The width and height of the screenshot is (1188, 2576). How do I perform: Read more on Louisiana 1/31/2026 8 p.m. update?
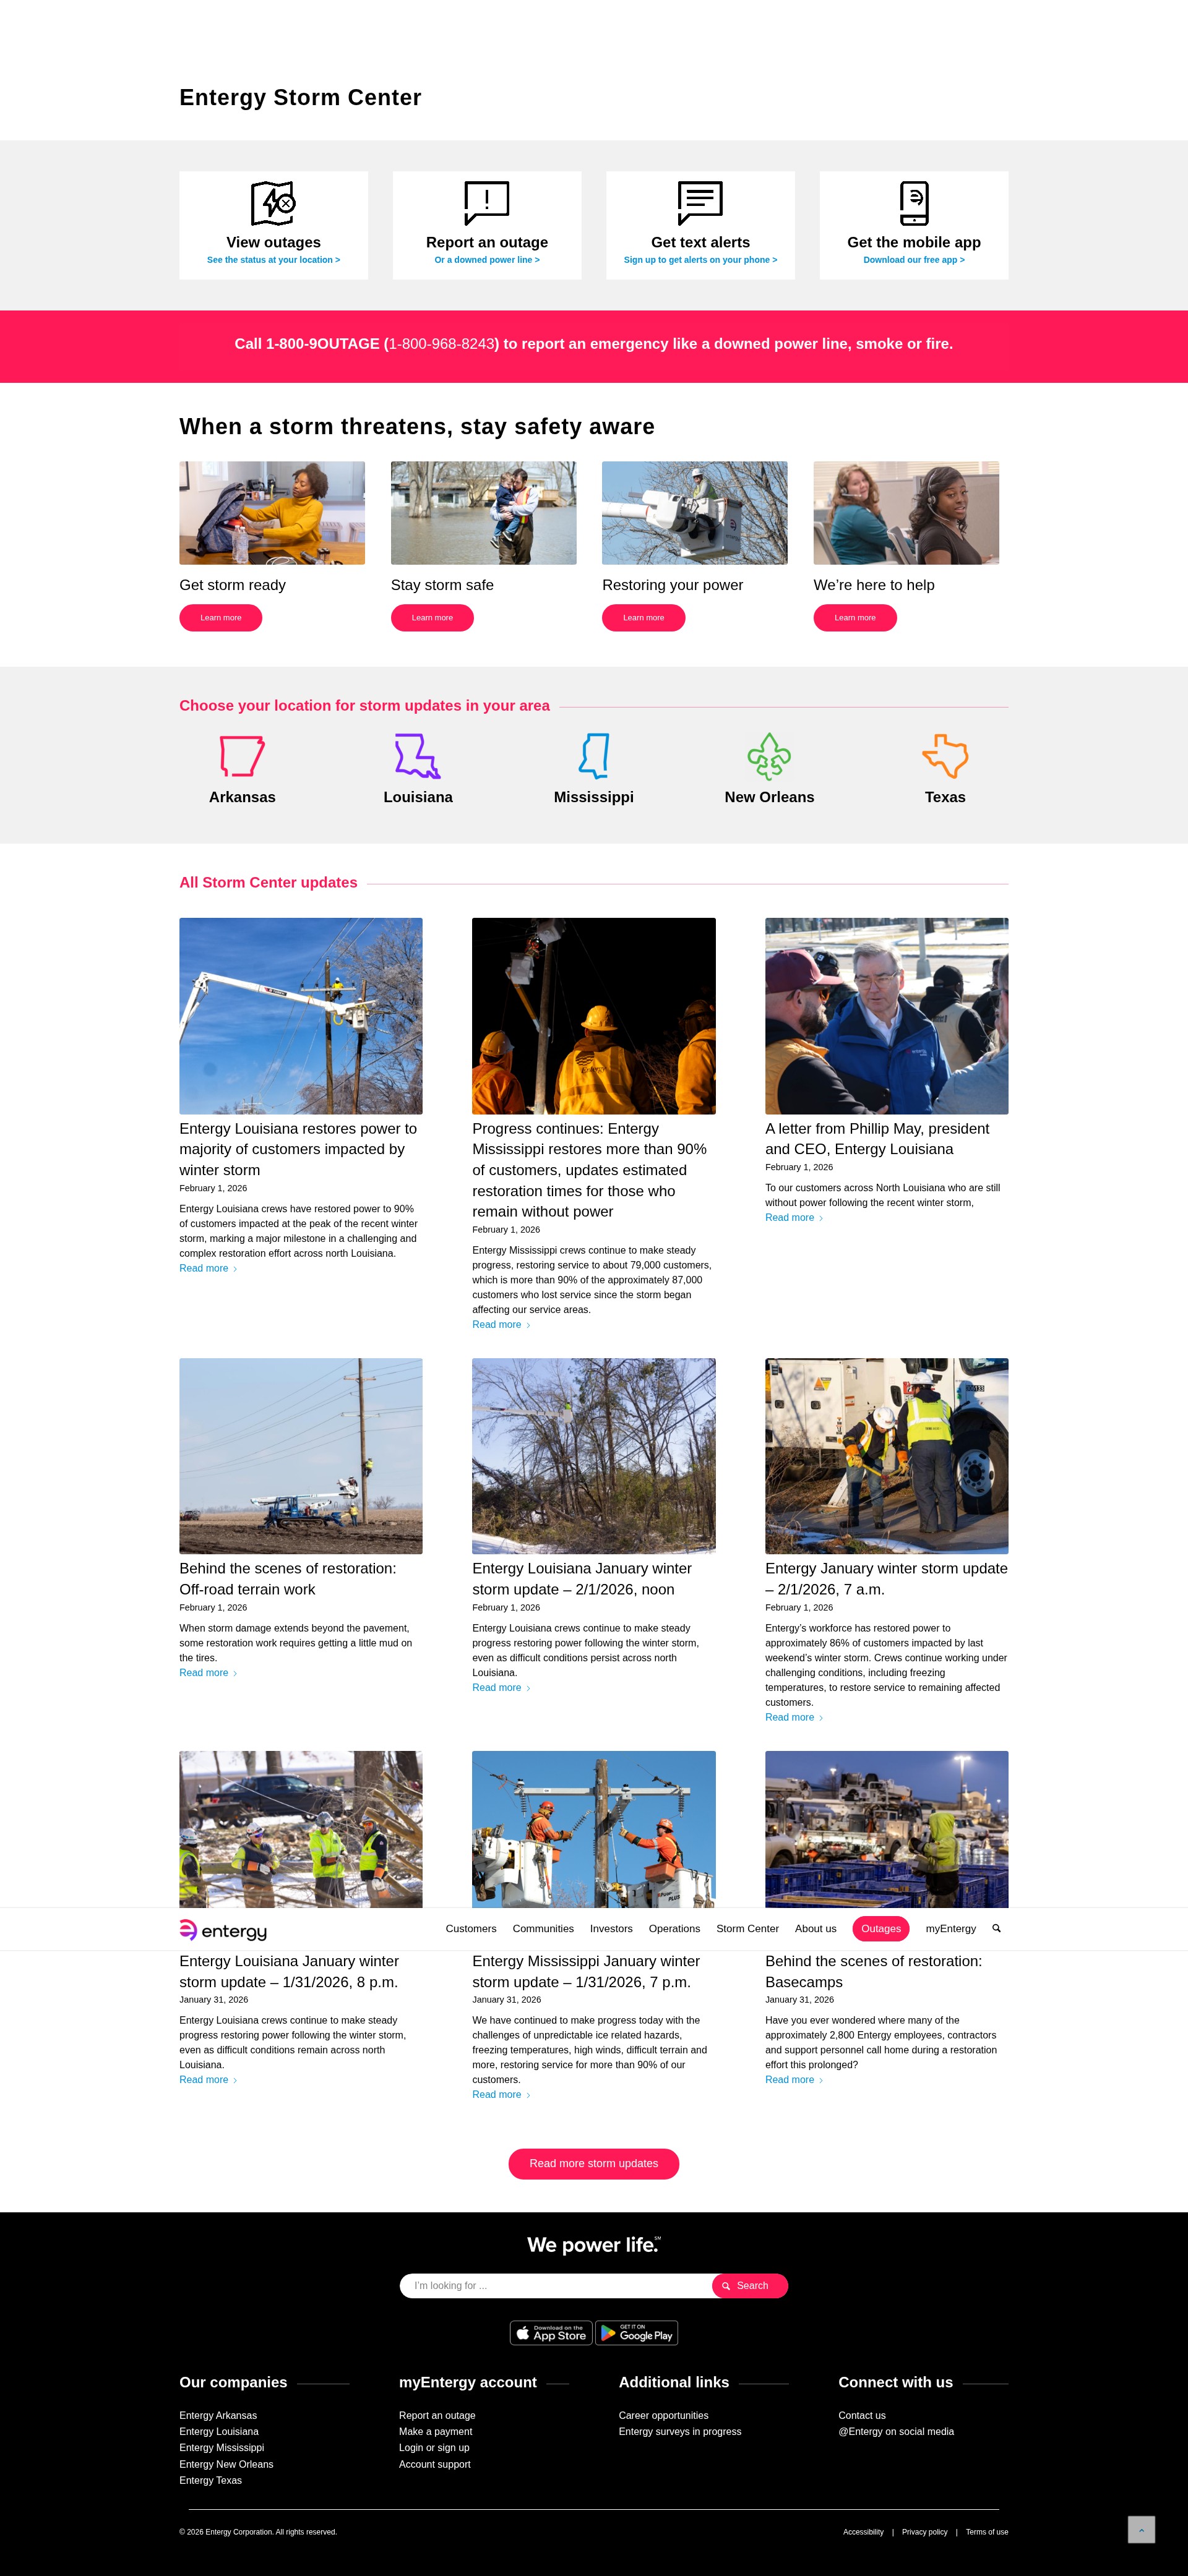[x=208, y=2079]
